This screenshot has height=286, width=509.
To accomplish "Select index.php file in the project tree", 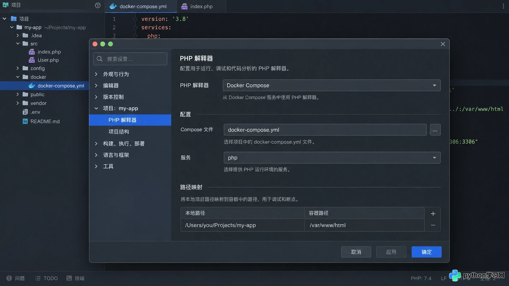I will tap(45, 52).
